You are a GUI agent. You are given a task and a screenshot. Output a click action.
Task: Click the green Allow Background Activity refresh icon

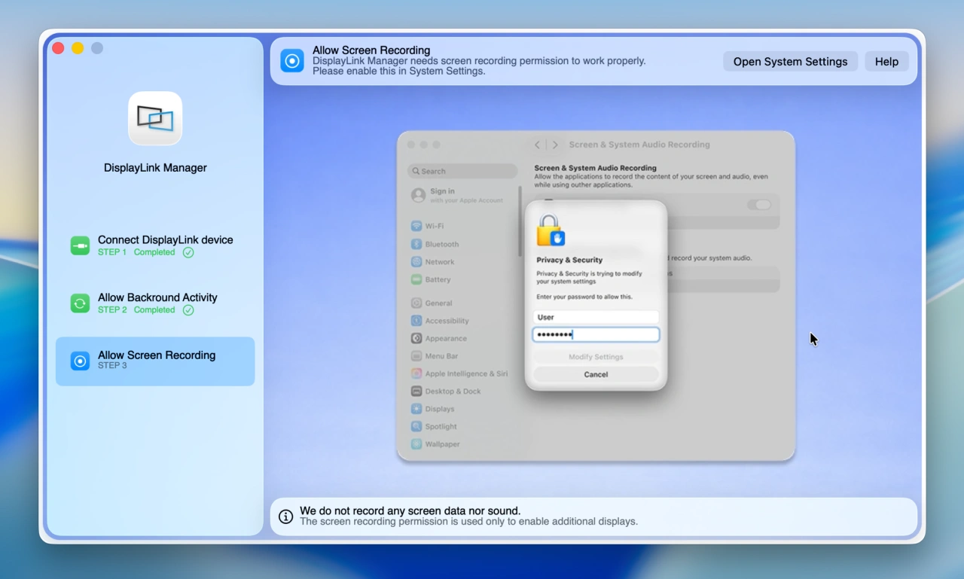tap(80, 303)
